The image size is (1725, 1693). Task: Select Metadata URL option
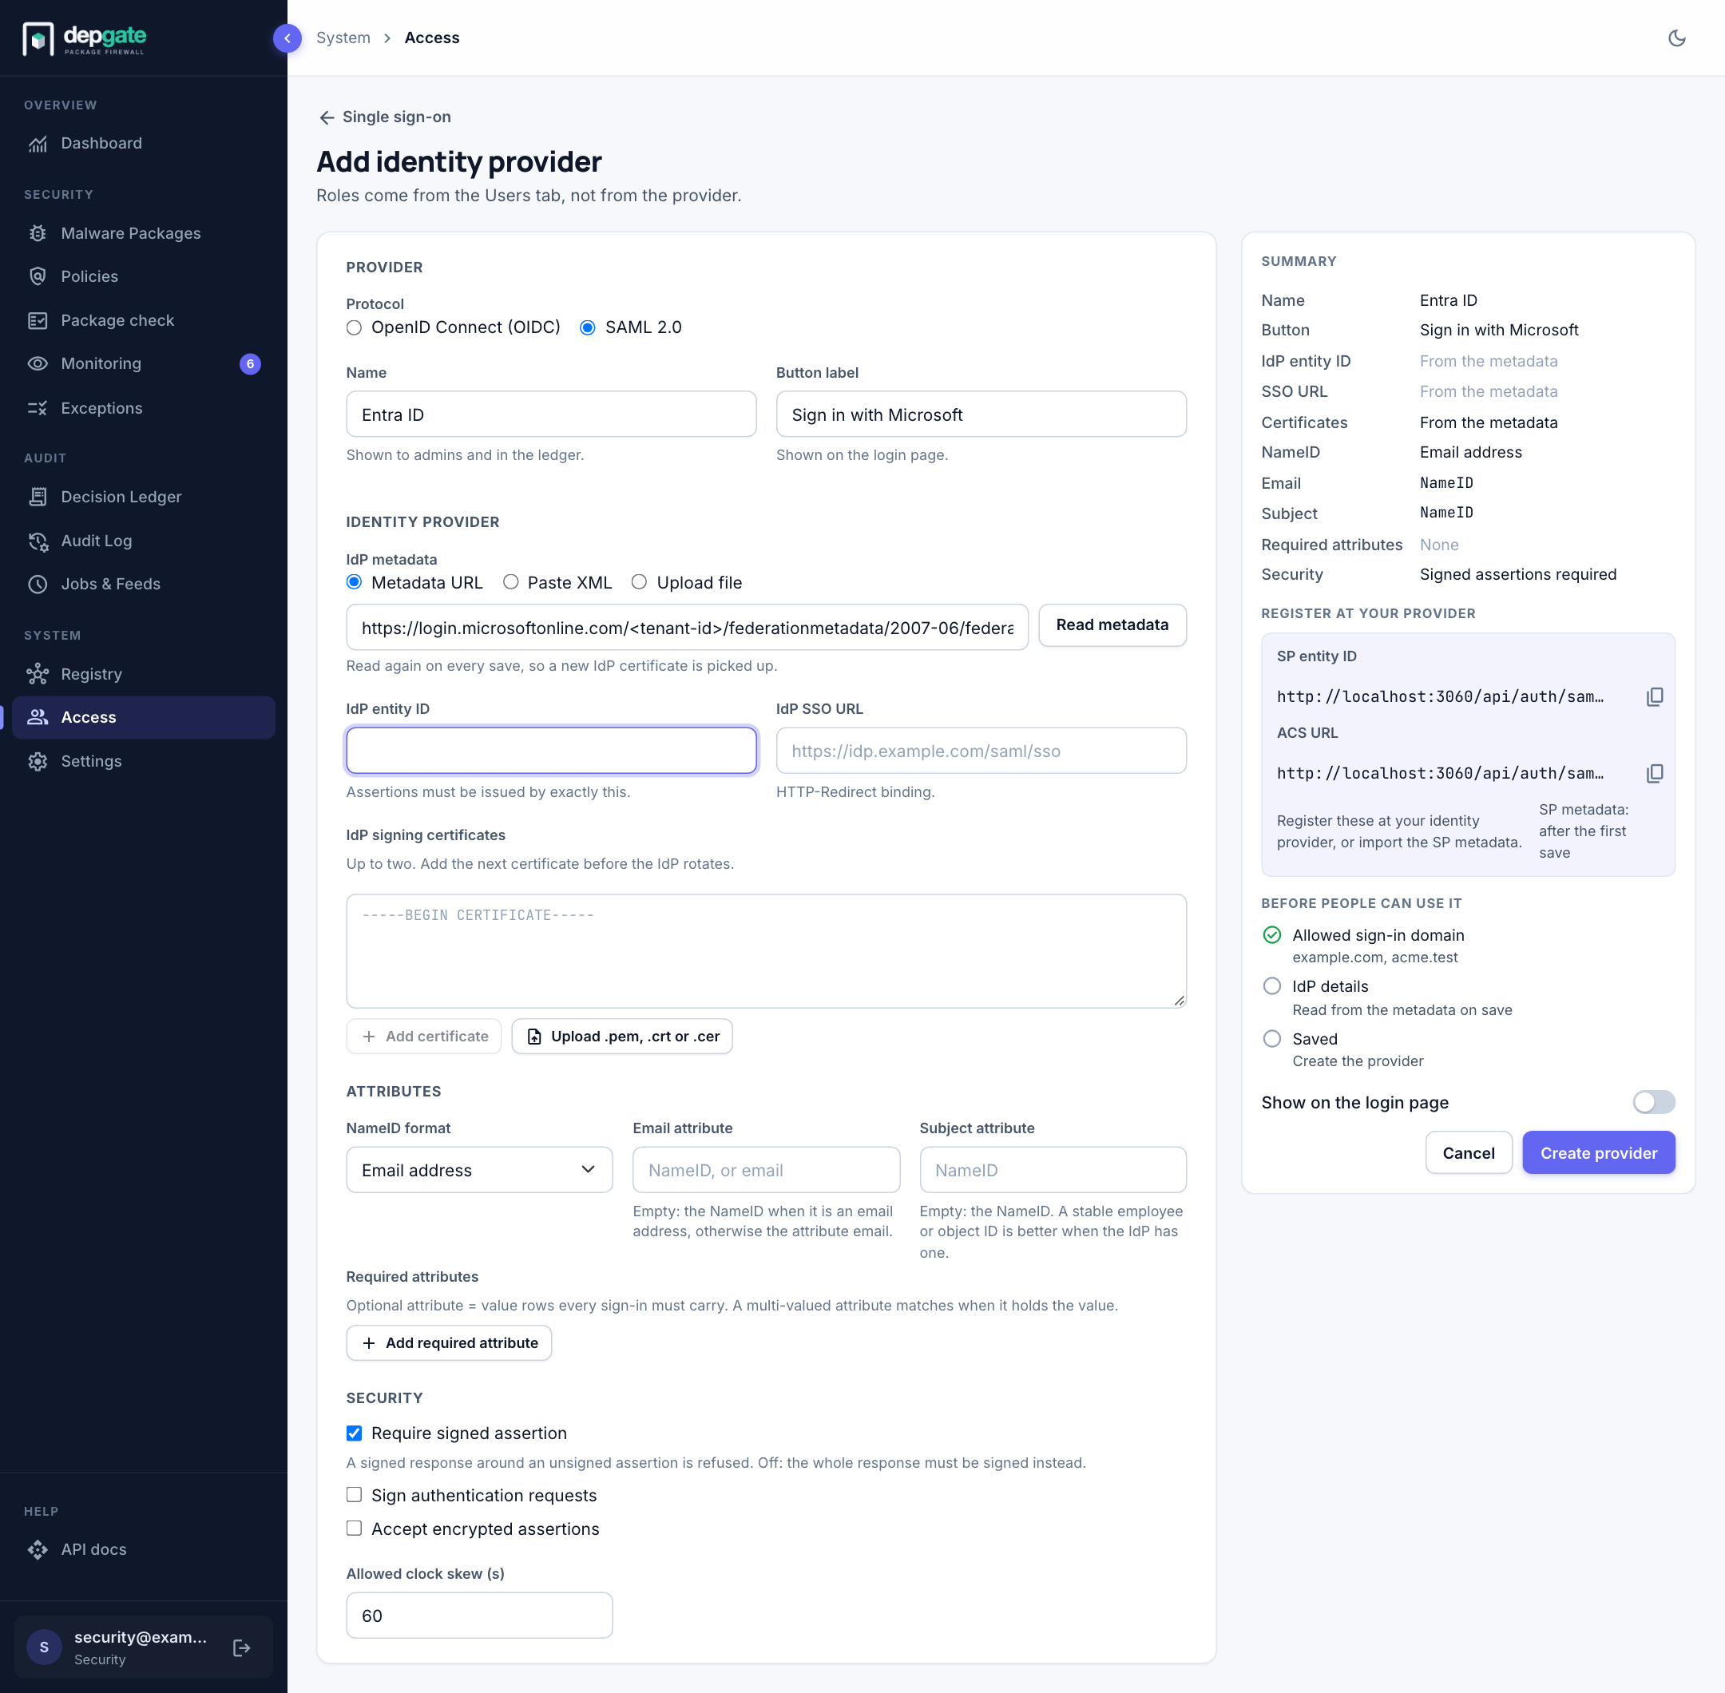(354, 582)
